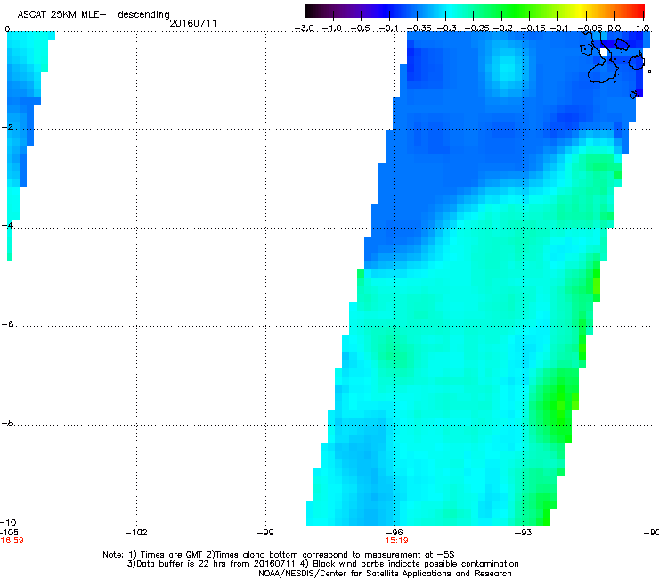659x579 pixels.
Task: Click the -0.15 color scale label
Action: (533, 29)
